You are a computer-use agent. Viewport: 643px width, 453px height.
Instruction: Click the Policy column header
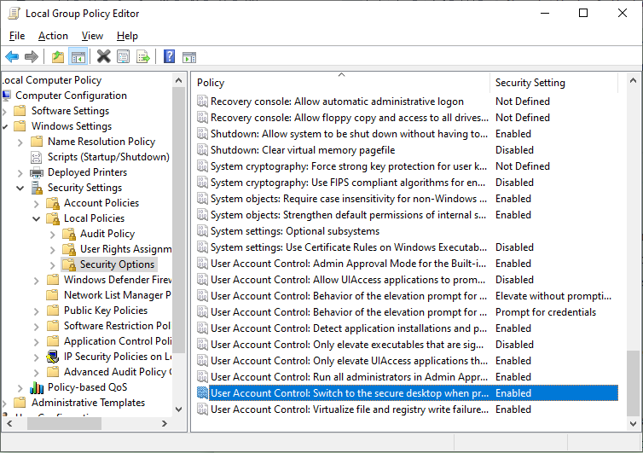[x=341, y=83]
